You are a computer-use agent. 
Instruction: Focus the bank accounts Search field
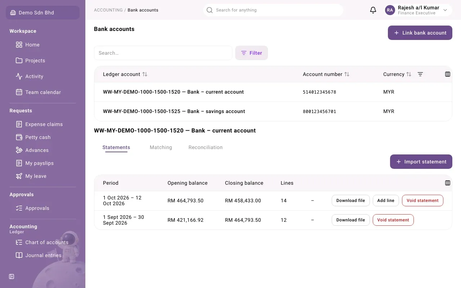163,53
